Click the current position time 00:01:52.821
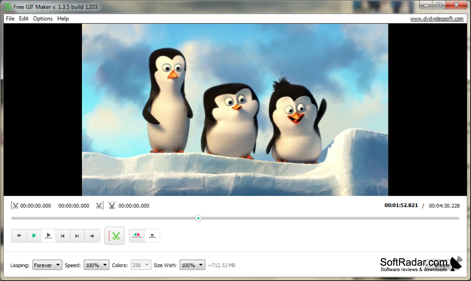Image resolution: width=471 pixels, height=281 pixels. point(401,205)
